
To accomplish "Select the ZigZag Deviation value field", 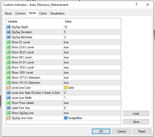I will point(92,32).
